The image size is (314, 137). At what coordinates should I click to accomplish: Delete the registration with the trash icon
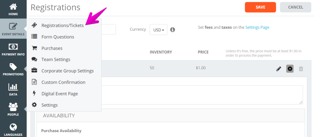coord(301,69)
